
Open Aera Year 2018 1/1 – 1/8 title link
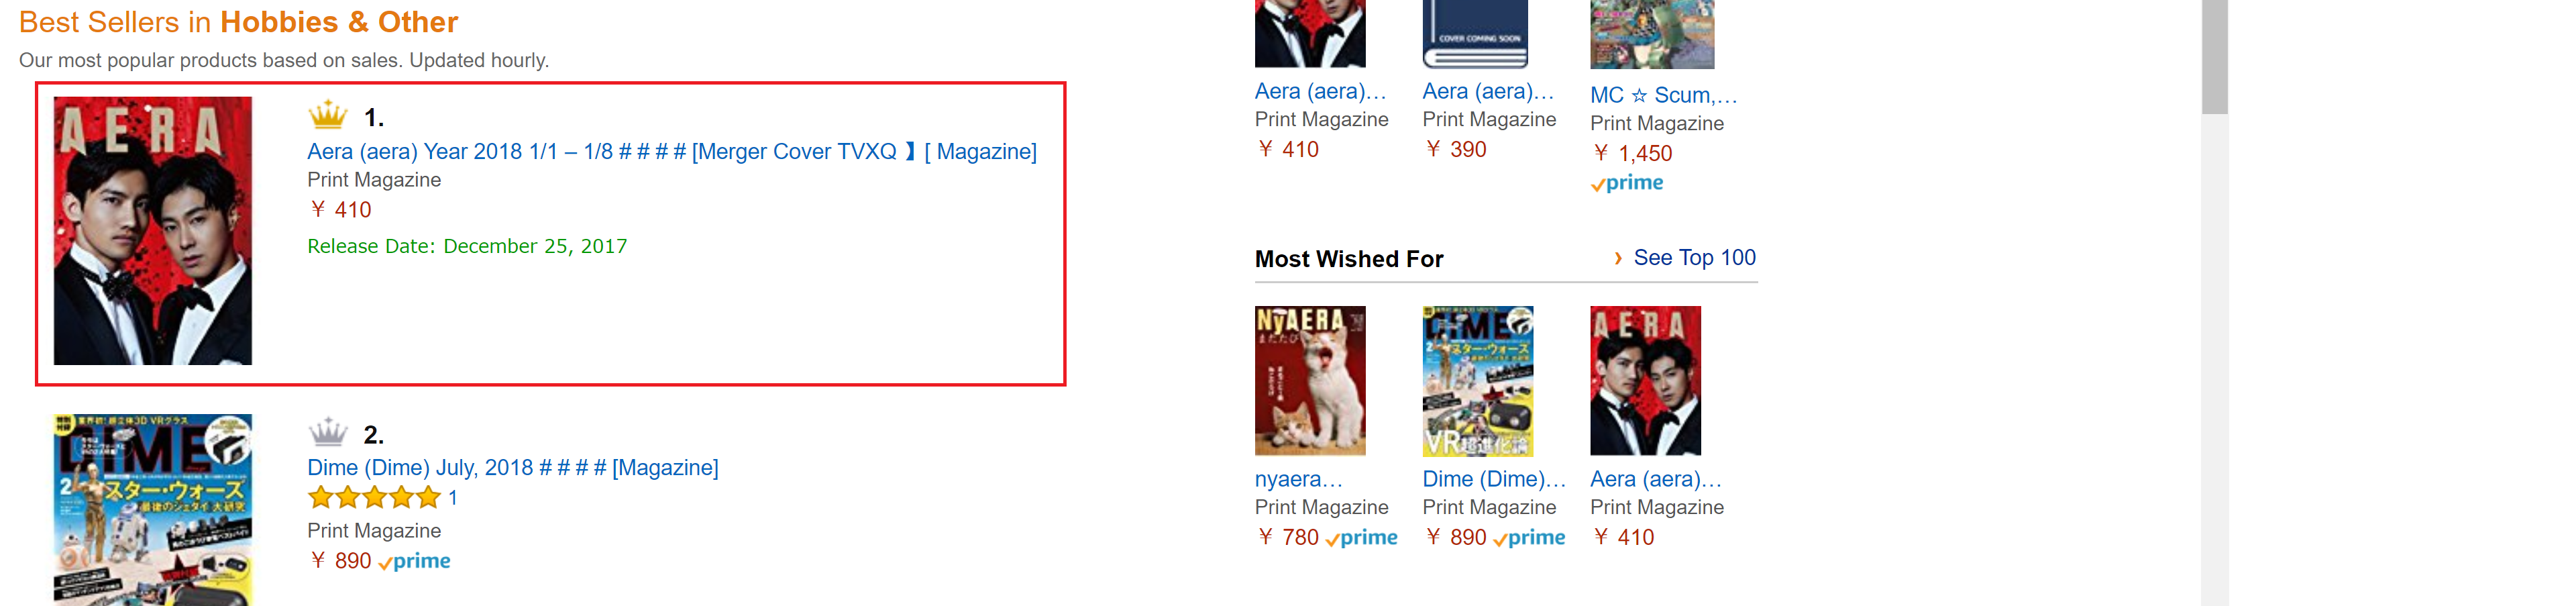tap(671, 151)
